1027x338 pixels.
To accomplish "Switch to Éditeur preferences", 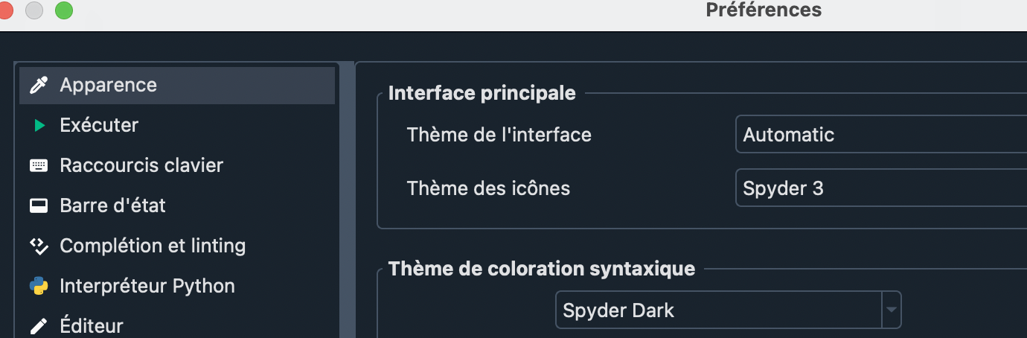I will pos(92,326).
